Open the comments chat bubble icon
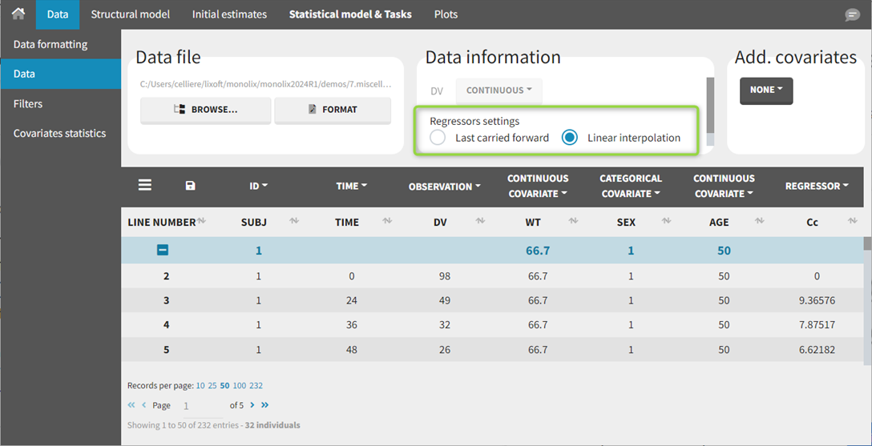The image size is (872, 446). click(x=852, y=15)
